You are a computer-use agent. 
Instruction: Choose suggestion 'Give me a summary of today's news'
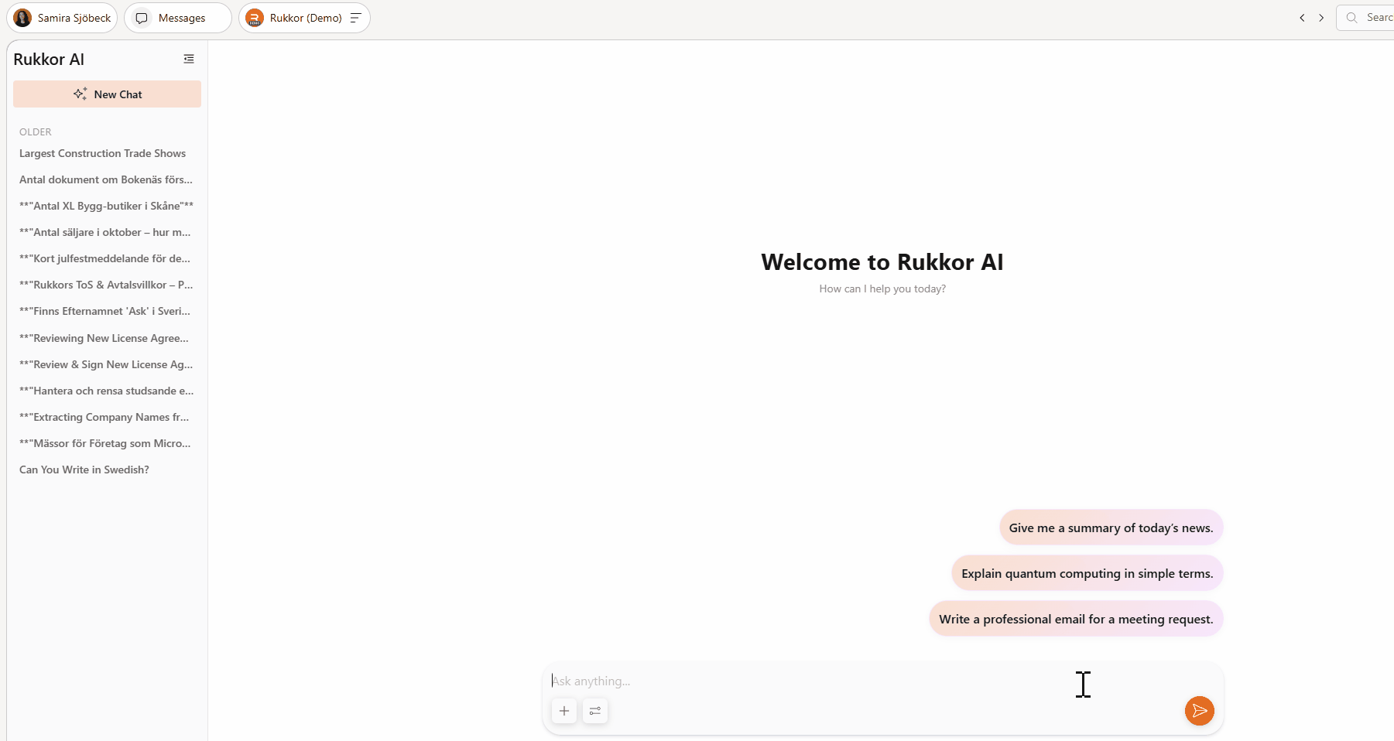[x=1111, y=528]
